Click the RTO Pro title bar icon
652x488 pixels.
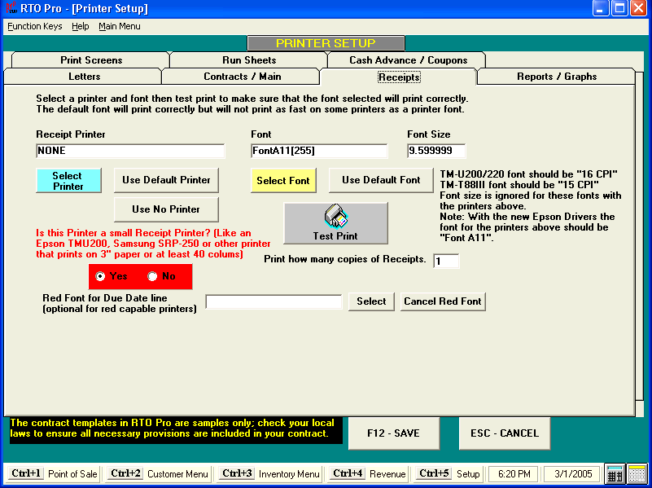click(x=9, y=9)
